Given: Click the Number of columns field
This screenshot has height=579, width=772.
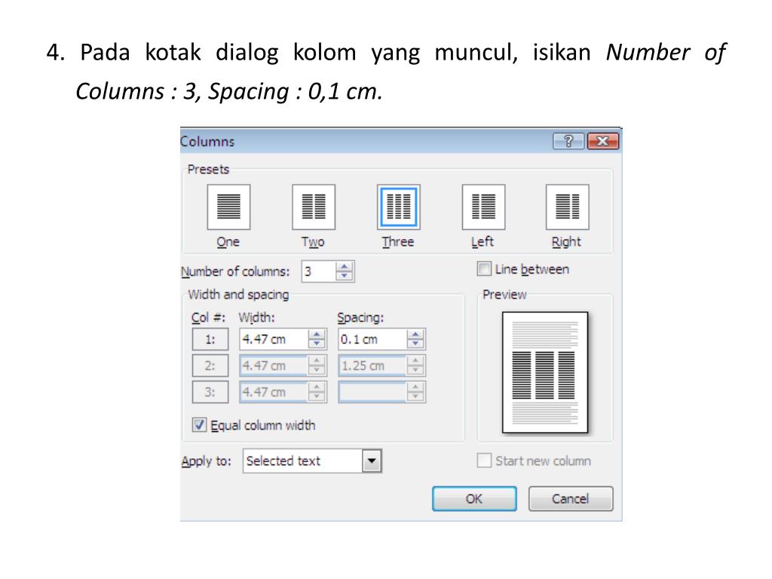Looking at the screenshot, I should point(319,271).
